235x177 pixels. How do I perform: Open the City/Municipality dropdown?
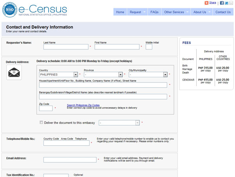(x=148, y=75)
